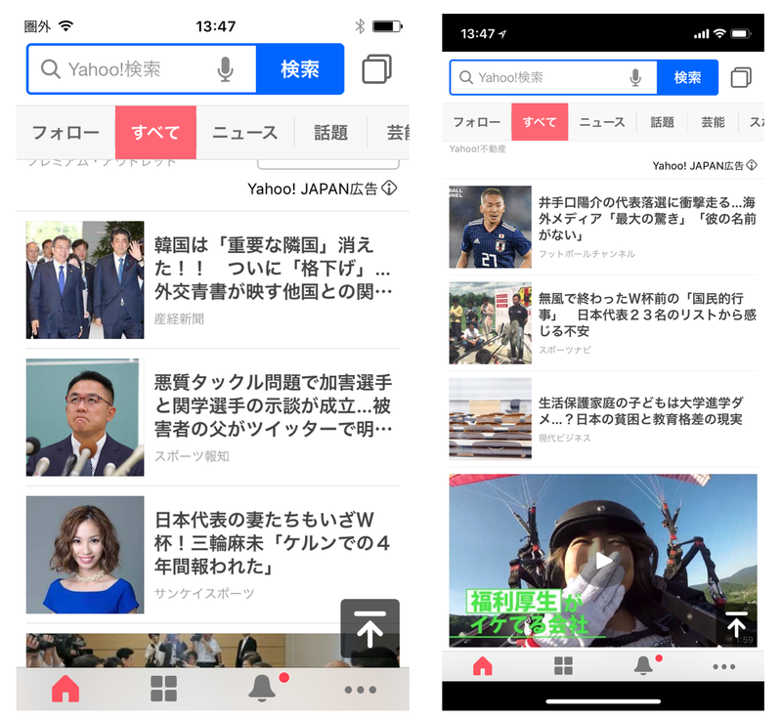Open the tabs overview icon on left phone
Screen dimensions: 782x719
tap(376, 69)
